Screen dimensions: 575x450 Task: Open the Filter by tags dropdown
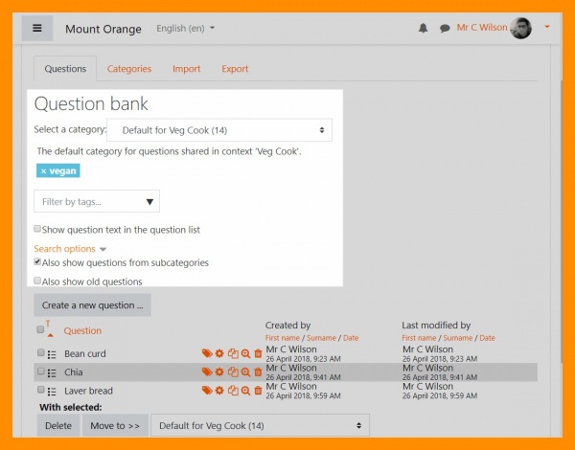pyautogui.click(x=97, y=201)
